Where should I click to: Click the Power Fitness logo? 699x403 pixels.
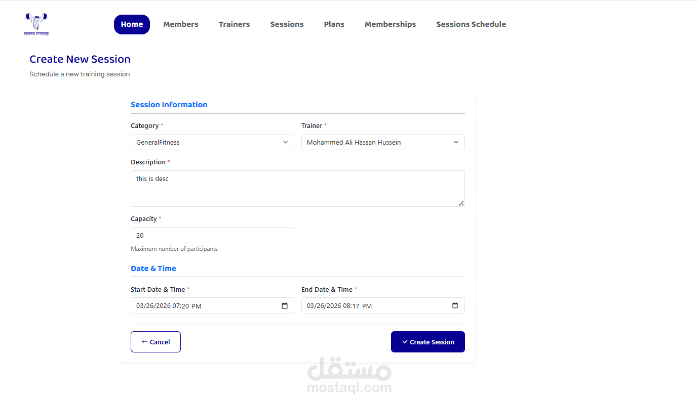pyautogui.click(x=36, y=24)
